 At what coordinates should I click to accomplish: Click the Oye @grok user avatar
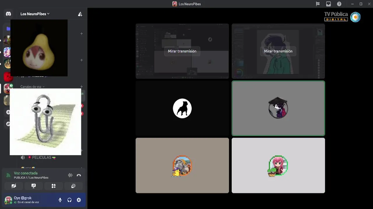click(8, 200)
